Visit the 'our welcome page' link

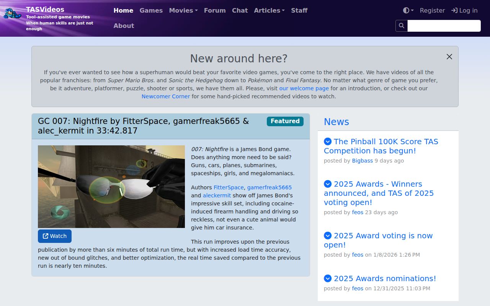click(304, 88)
